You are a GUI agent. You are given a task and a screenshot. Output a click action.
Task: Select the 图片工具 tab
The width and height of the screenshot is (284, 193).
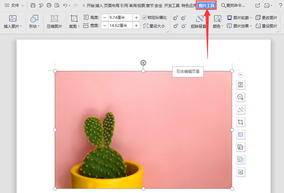click(206, 6)
